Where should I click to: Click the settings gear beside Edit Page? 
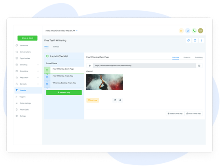pos(120,100)
